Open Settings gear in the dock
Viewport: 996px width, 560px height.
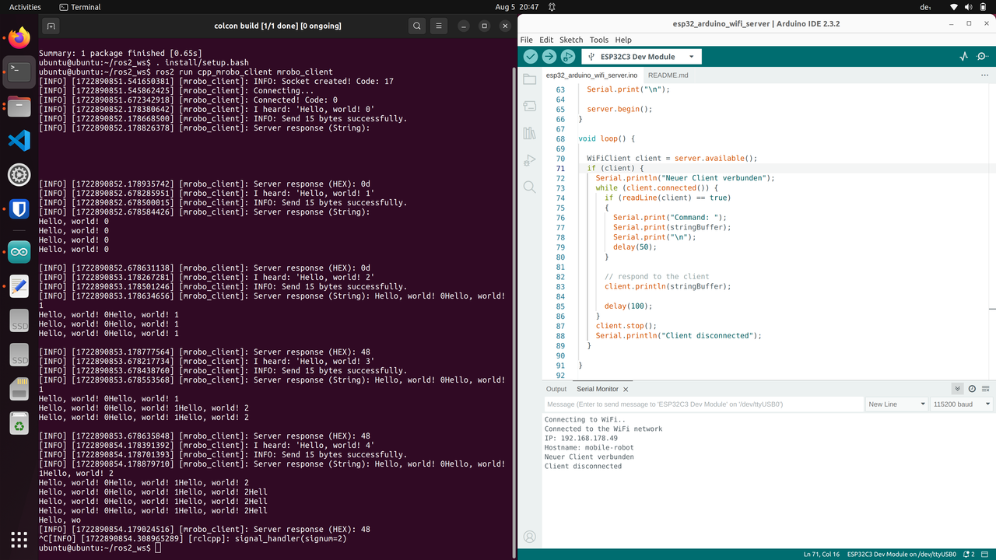(19, 174)
